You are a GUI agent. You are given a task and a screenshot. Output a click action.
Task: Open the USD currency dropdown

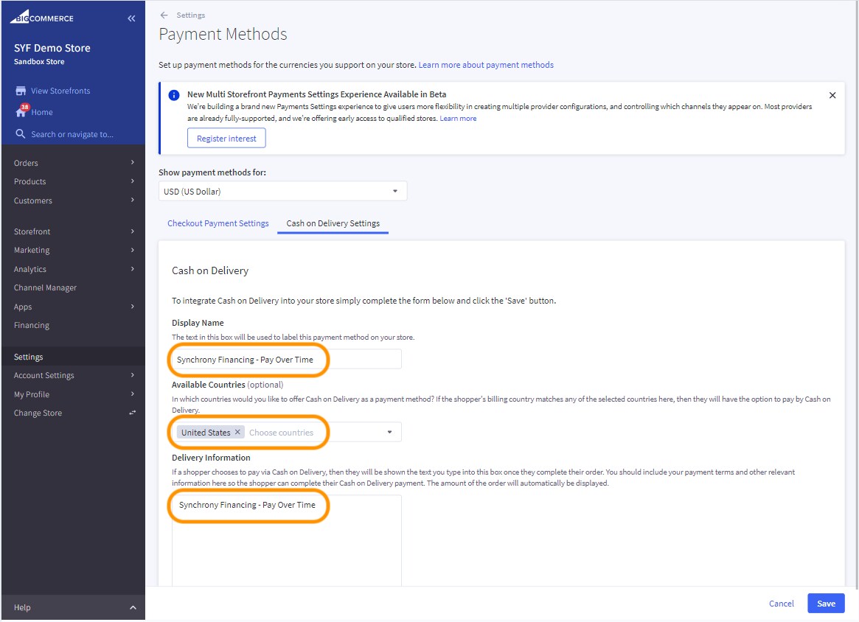(x=282, y=192)
